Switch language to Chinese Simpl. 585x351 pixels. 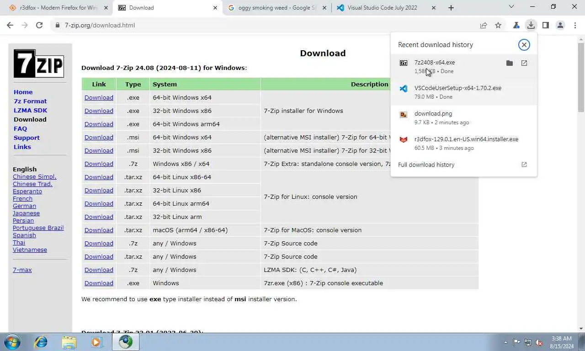[x=35, y=177]
